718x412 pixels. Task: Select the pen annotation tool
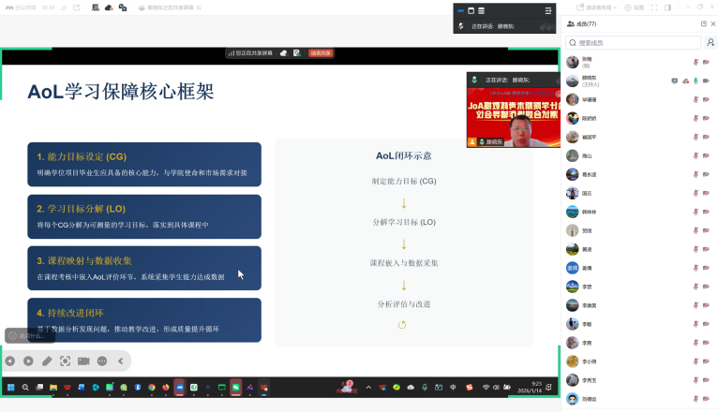47,360
